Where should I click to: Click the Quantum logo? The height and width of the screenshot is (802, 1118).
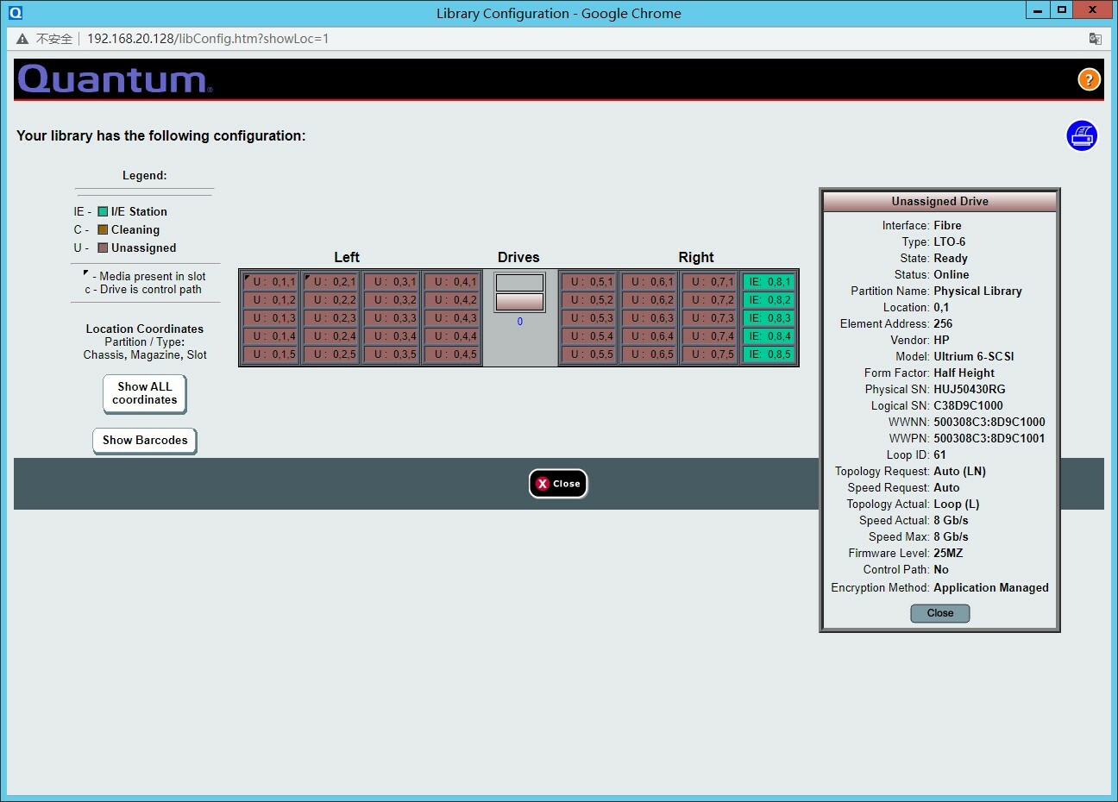(x=115, y=79)
